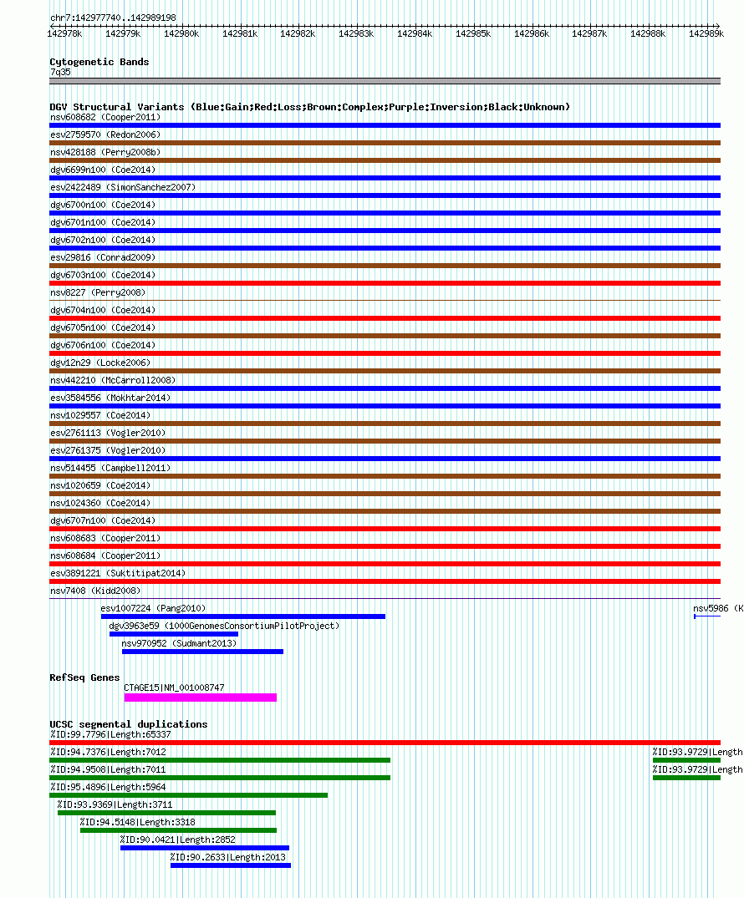Click dgv6700n100 (Coe2014) label
Viewport: 744px width, 898px height.
(103, 205)
